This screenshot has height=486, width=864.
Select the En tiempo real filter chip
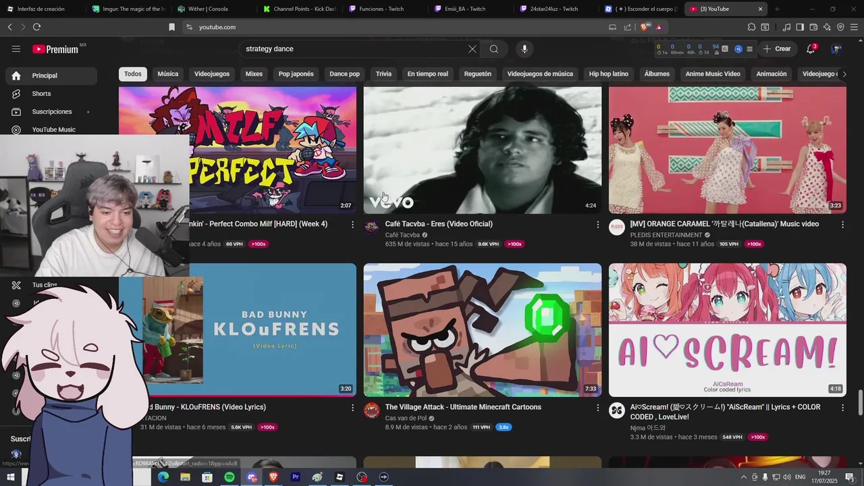[x=428, y=74]
